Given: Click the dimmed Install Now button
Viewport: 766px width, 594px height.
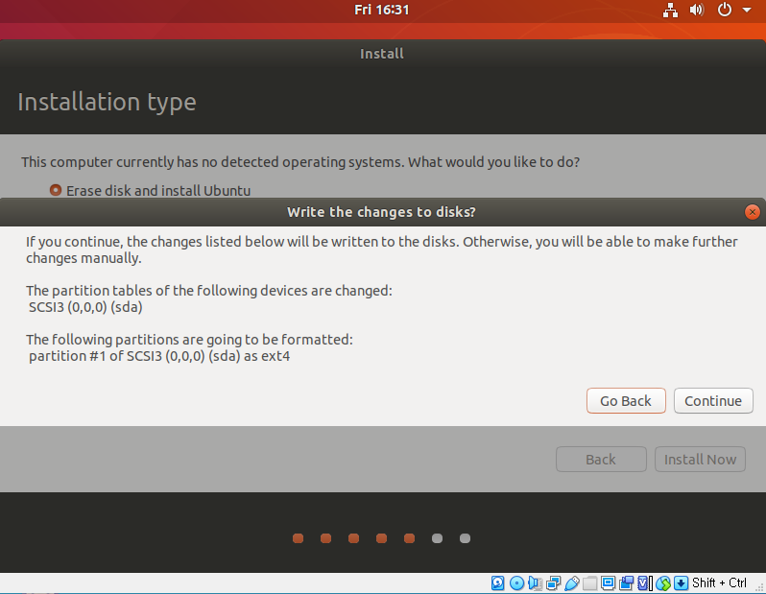Looking at the screenshot, I should pyautogui.click(x=700, y=460).
